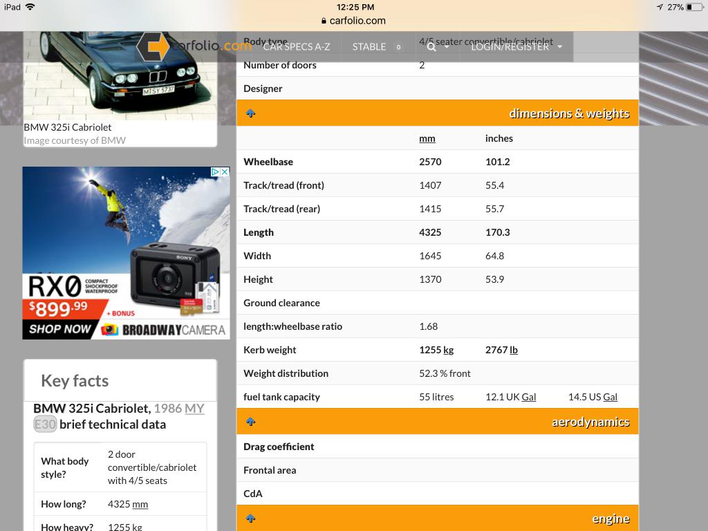Click the carfolio.com logo icon

point(153,46)
